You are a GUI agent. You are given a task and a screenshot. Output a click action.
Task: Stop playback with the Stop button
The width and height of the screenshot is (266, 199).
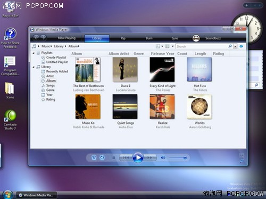coord(114,157)
